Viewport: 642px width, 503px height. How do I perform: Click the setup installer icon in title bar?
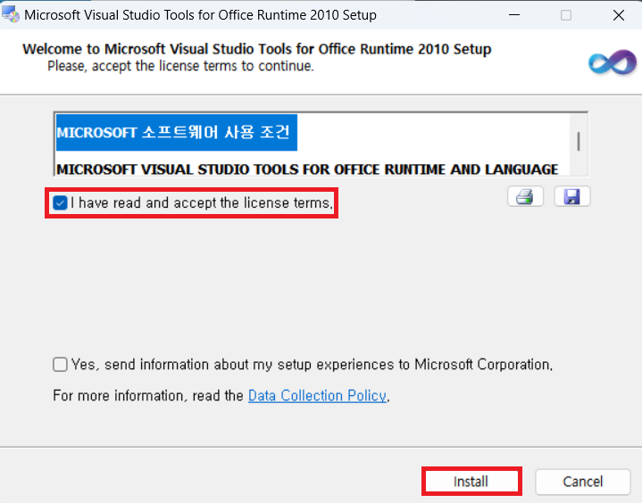(10, 14)
